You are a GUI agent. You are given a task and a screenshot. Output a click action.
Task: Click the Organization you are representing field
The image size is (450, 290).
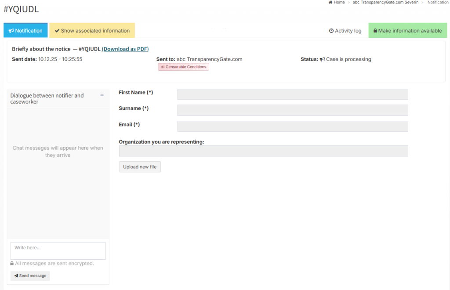(263, 151)
